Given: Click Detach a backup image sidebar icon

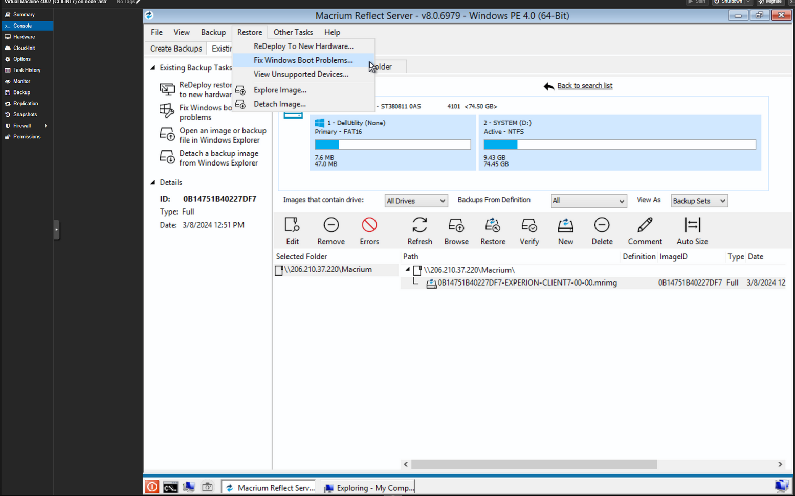Looking at the screenshot, I should [167, 157].
